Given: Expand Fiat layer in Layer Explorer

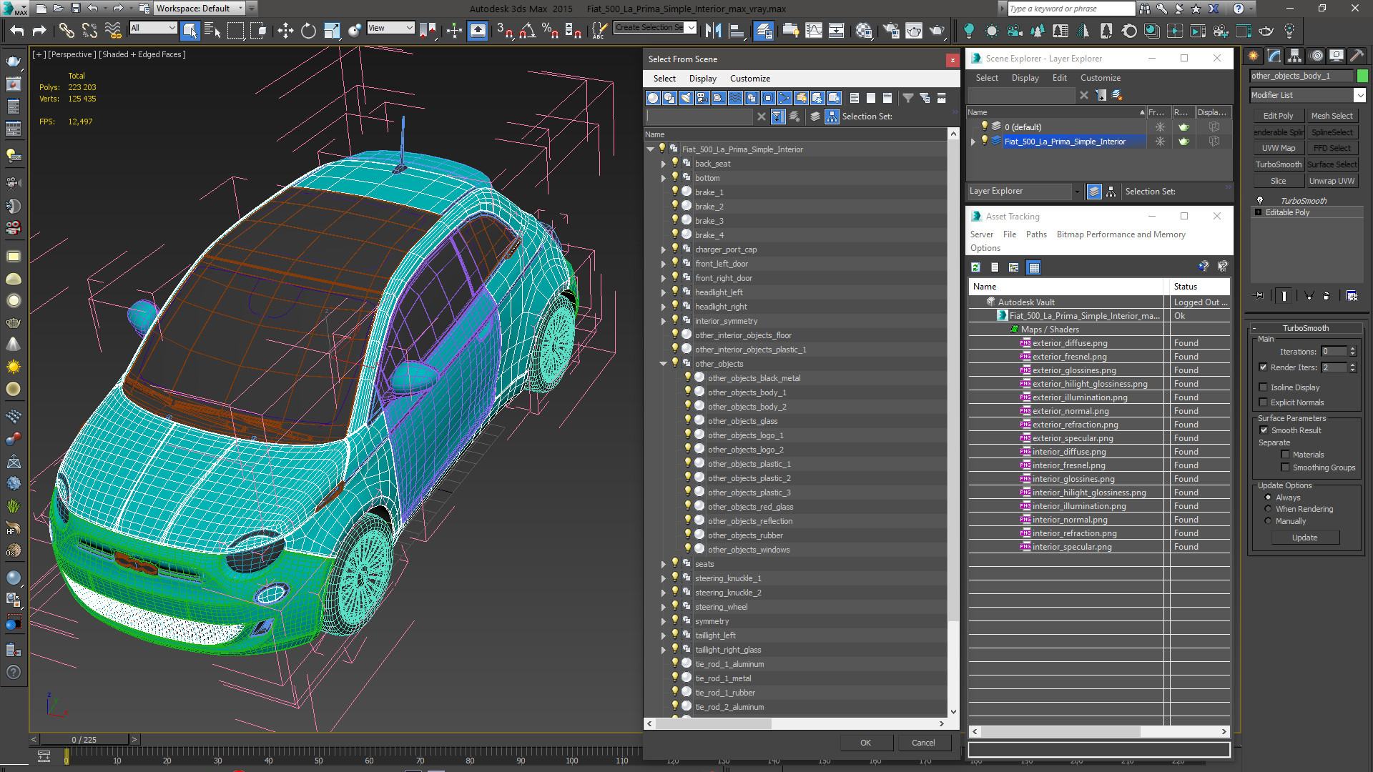Looking at the screenshot, I should click(973, 142).
